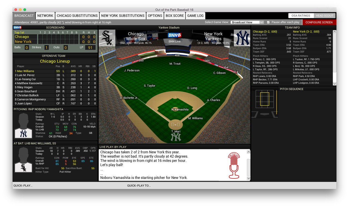Click left fielder J. Pederson on field
This screenshot has width=349, height=207.
click(x=132, y=71)
